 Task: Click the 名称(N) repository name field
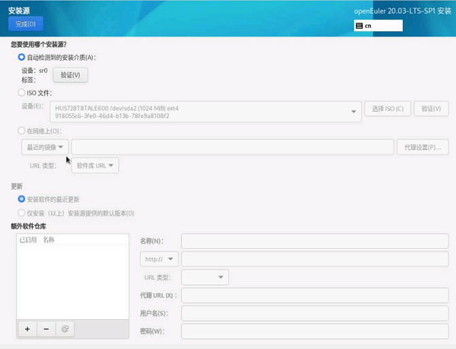pyautogui.click(x=314, y=241)
